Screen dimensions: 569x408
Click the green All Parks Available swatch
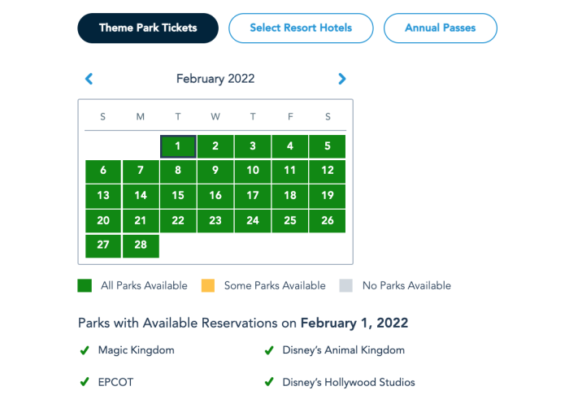tap(85, 285)
